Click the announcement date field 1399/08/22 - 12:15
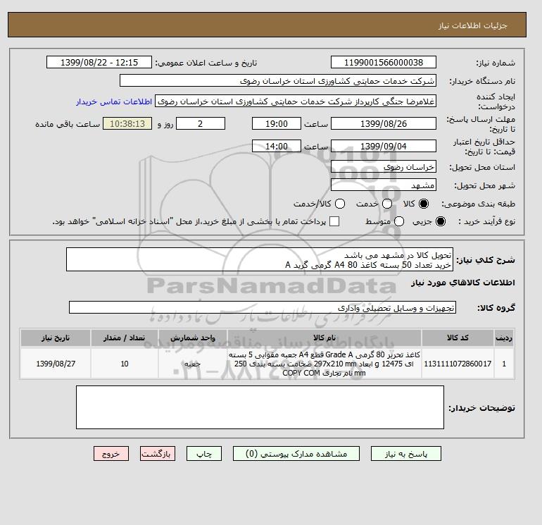This screenshot has height=525, width=542. [x=99, y=62]
